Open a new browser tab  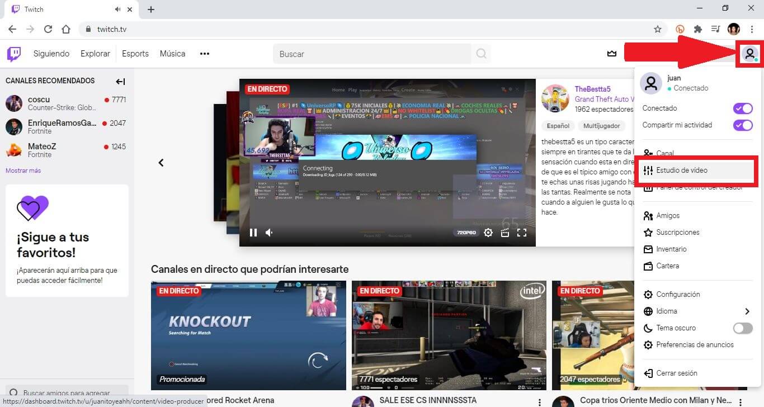pos(151,10)
